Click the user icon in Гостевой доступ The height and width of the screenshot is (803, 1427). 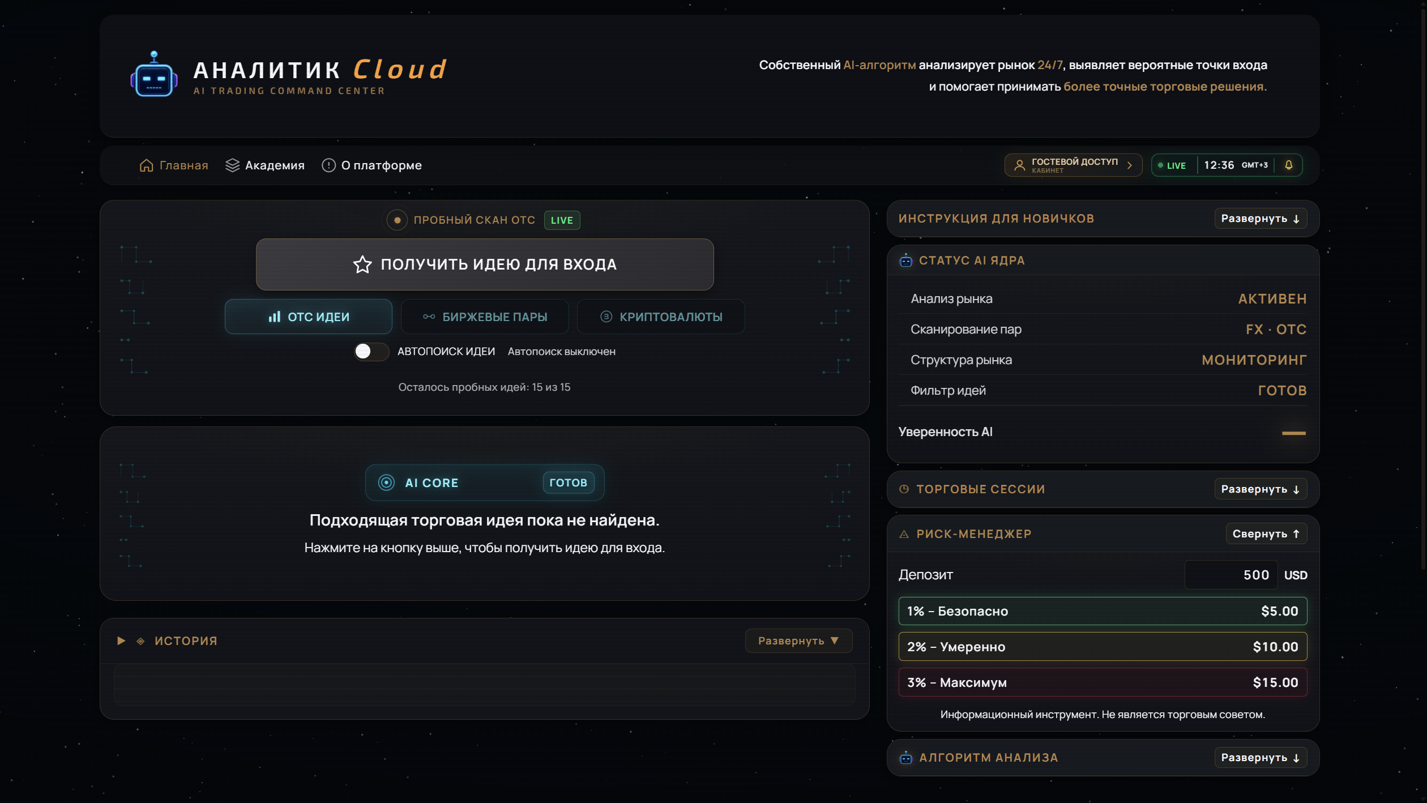tap(1019, 165)
